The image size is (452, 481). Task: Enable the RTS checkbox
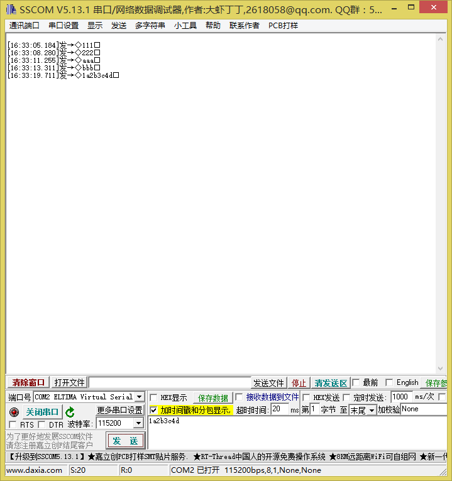(13, 424)
